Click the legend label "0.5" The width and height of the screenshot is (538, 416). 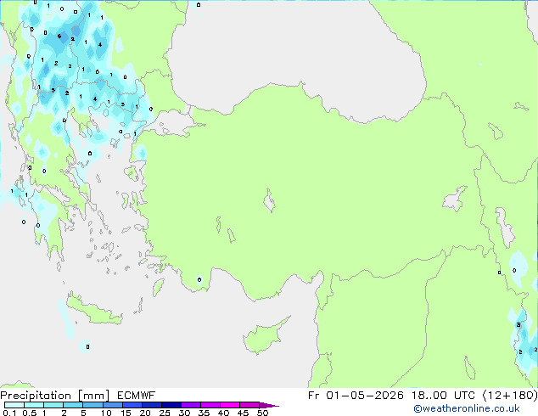30,413
